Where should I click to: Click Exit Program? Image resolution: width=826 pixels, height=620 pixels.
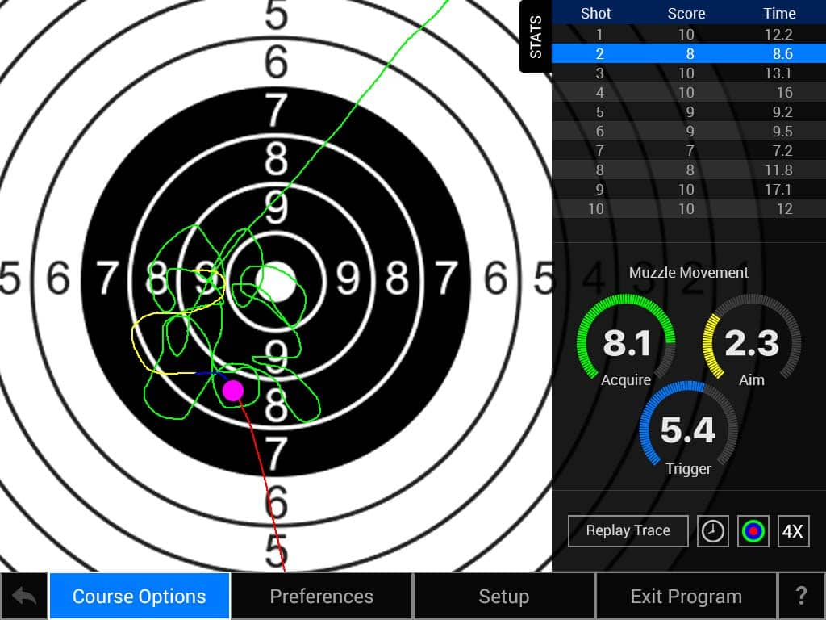pyautogui.click(x=686, y=597)
